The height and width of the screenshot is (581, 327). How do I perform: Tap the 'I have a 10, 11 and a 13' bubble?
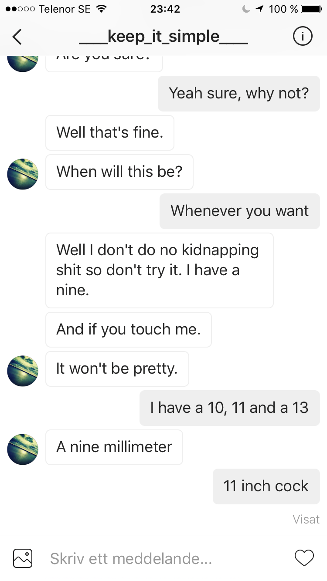[230, 408]
